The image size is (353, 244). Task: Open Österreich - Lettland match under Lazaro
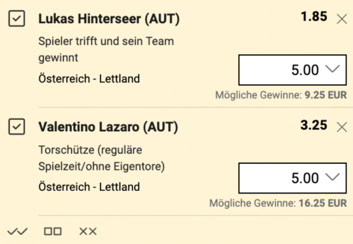coord(89,187)
